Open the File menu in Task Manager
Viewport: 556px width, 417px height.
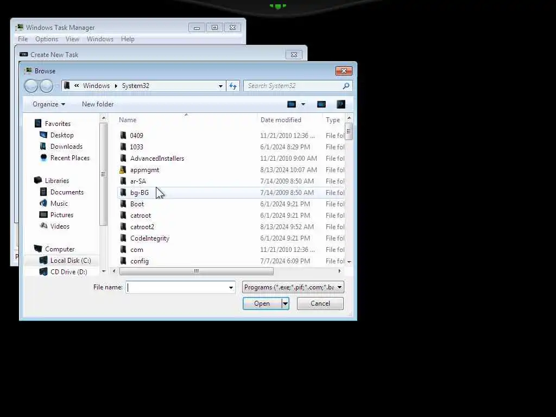point(23,39)
